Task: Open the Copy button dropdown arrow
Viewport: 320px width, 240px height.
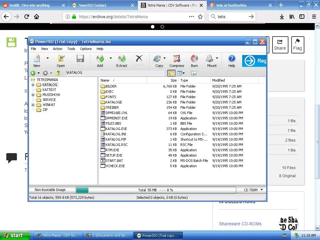Action: (164, 58)
